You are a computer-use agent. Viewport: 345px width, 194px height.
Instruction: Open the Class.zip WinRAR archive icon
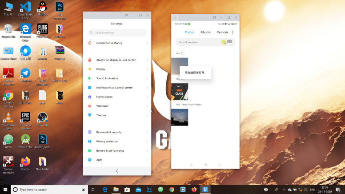(60, 53)
